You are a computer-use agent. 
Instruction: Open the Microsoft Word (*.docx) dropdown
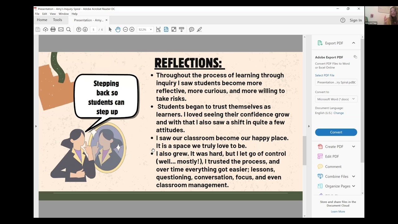coord(336,99)
